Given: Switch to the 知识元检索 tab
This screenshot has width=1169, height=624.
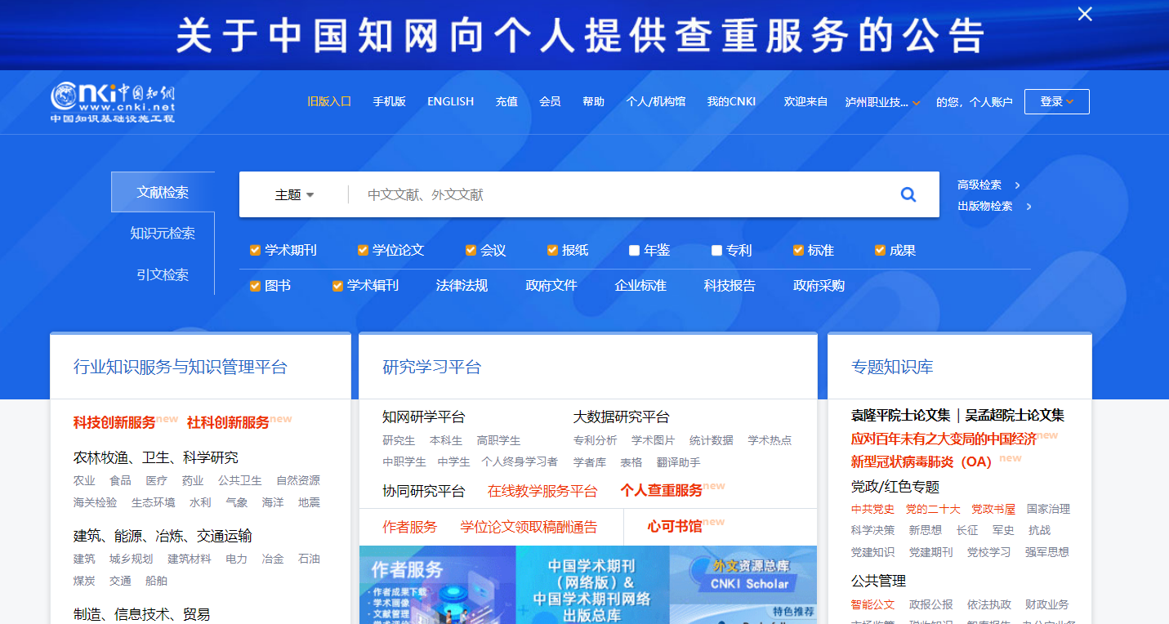Looking at the screenshot, I should (x=163, y=234).
